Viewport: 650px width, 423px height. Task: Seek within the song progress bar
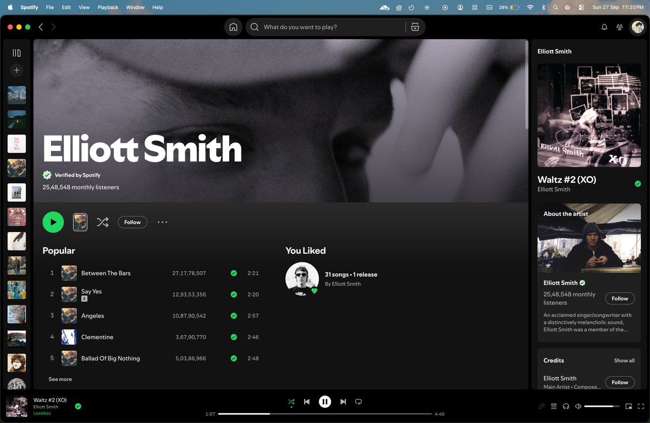point(325,414)
